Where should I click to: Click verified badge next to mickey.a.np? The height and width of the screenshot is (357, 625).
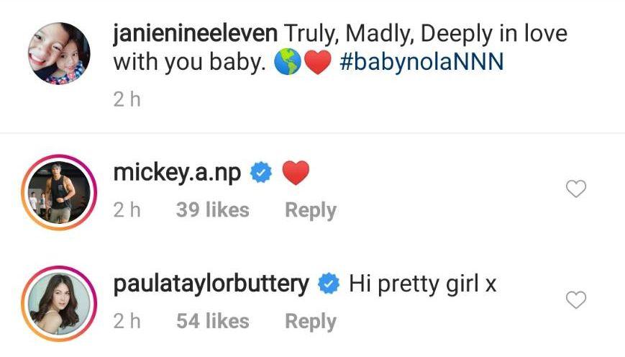pos(260,173)
